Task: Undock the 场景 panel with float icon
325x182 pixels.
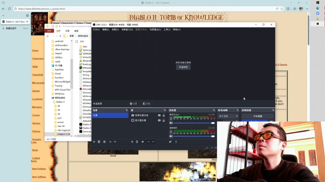Action: click(x=127, y=110)
